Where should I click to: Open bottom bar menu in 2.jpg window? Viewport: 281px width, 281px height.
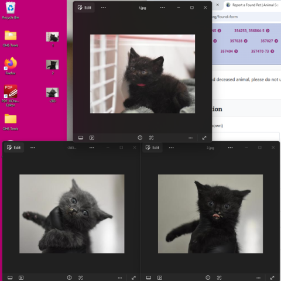tap(259, 277)
